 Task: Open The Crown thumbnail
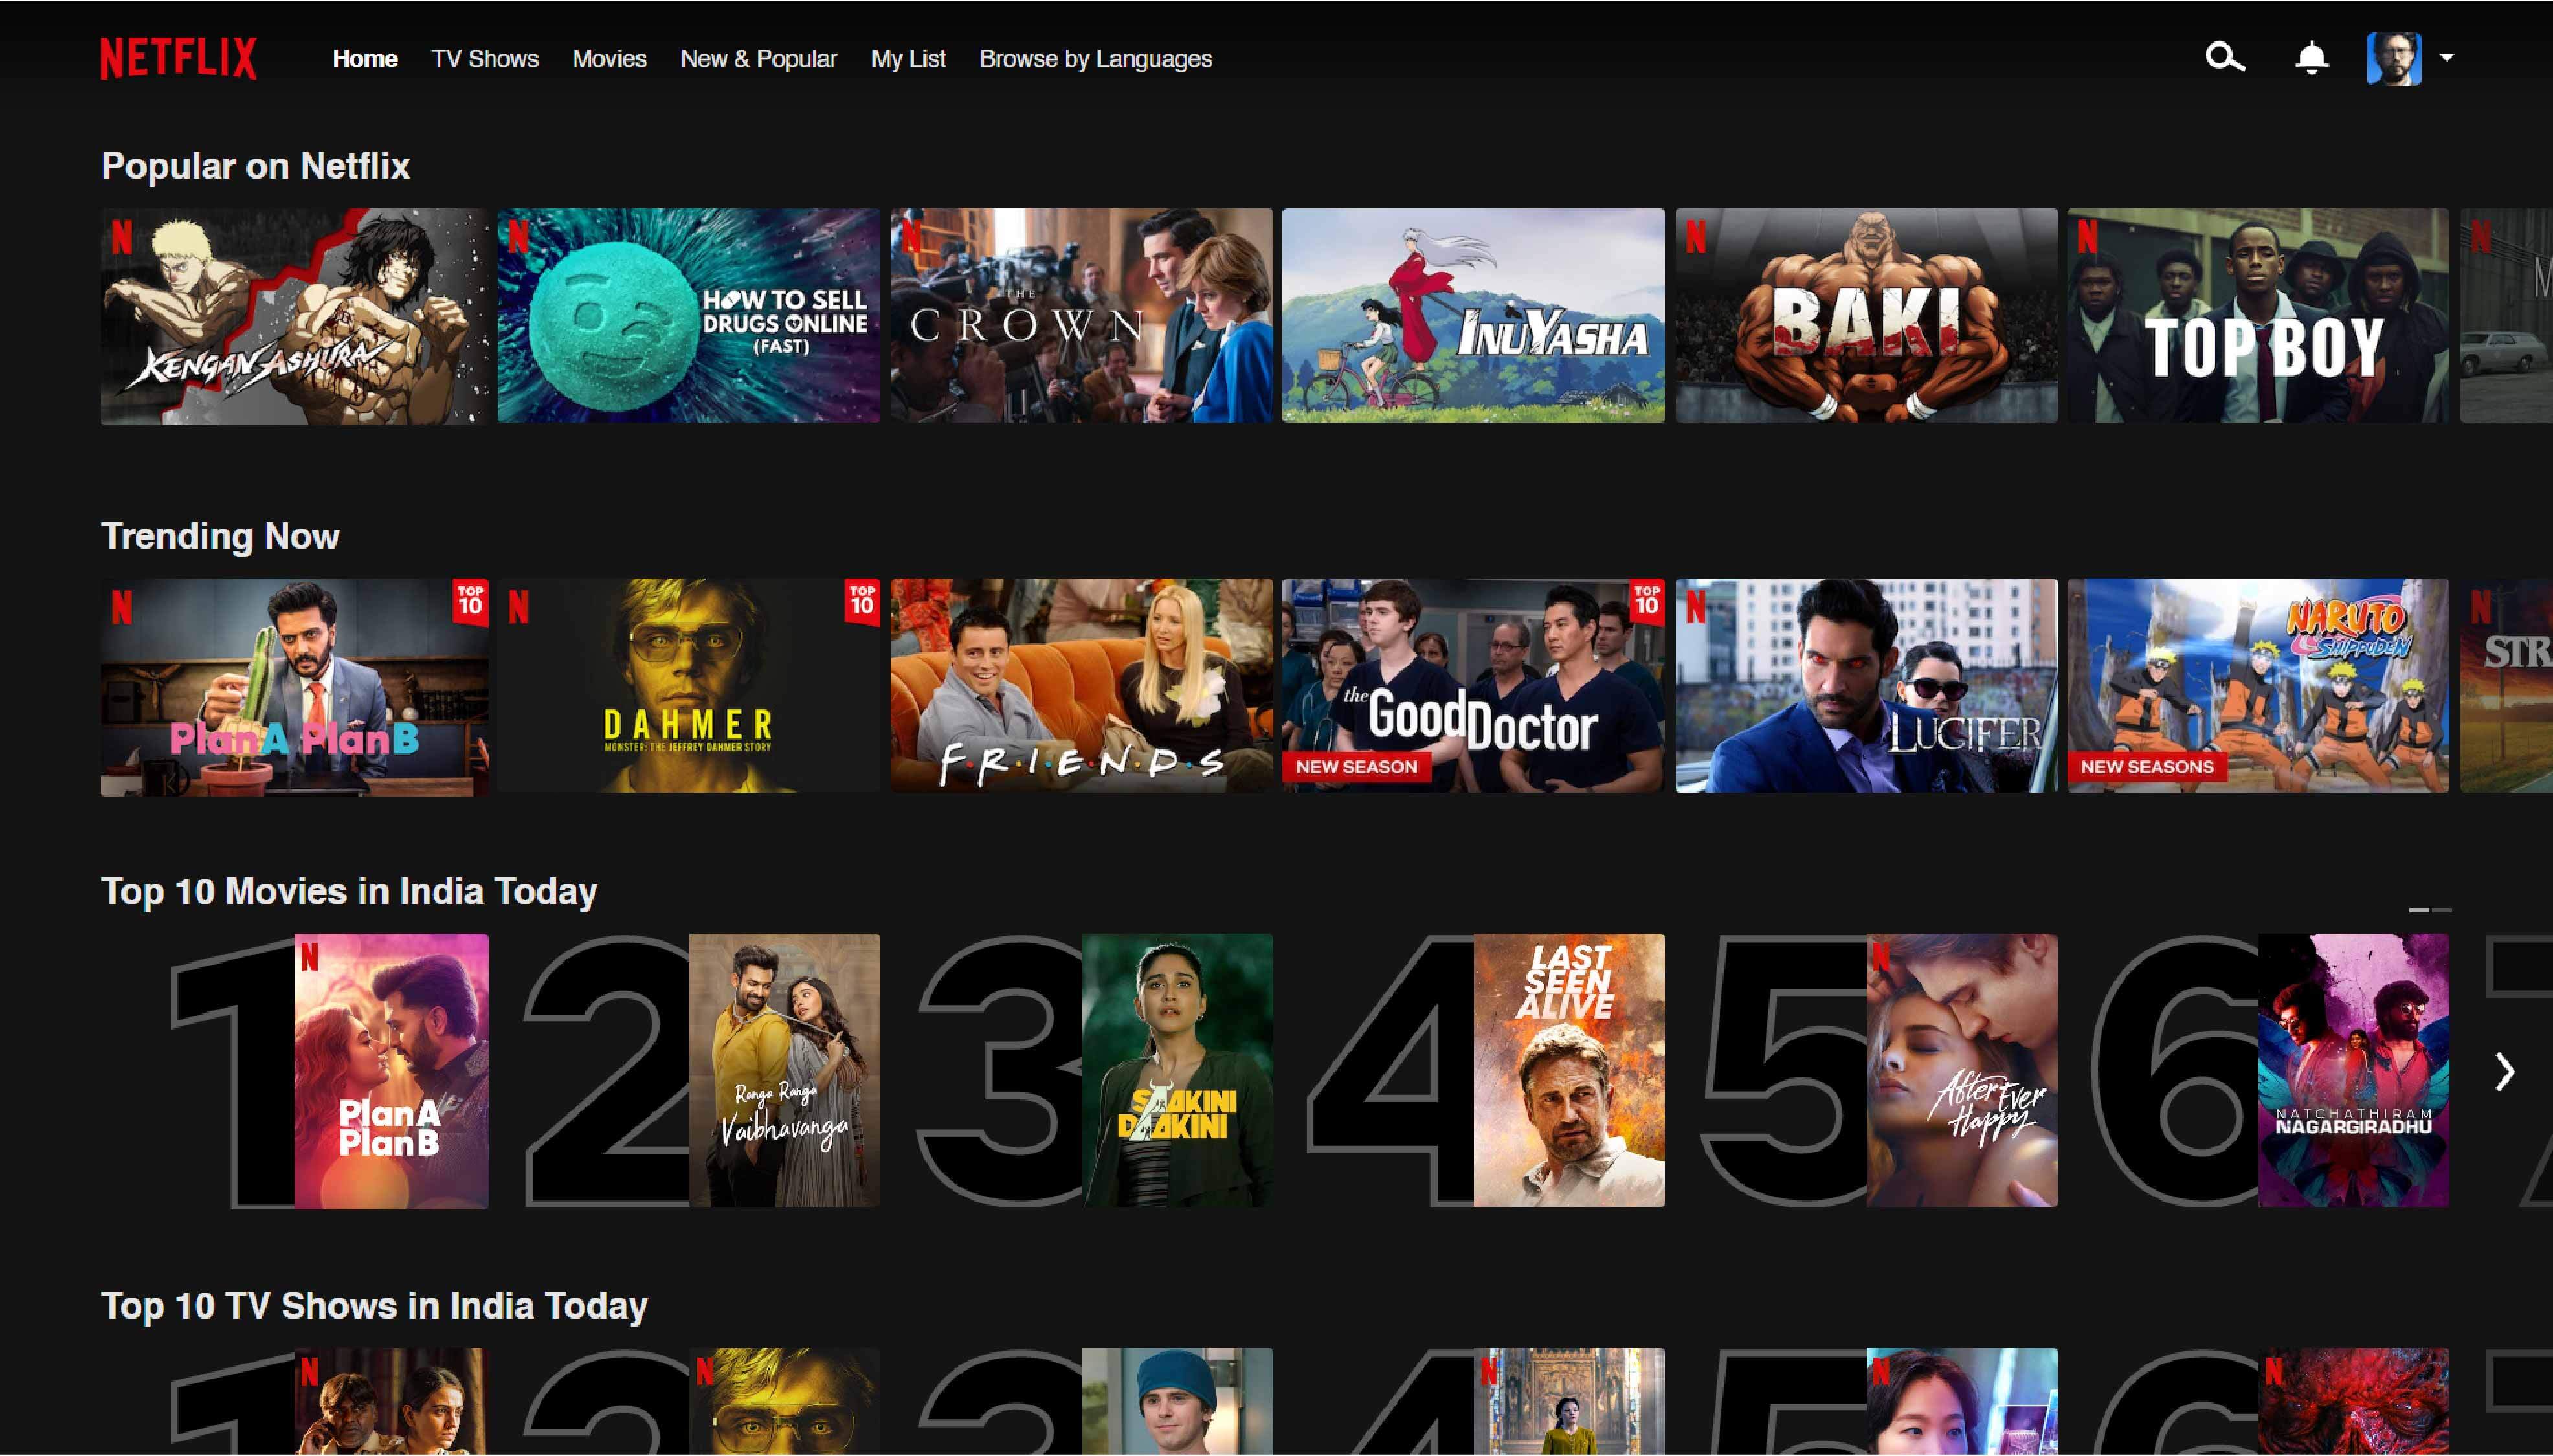[x=1081, y=316]
